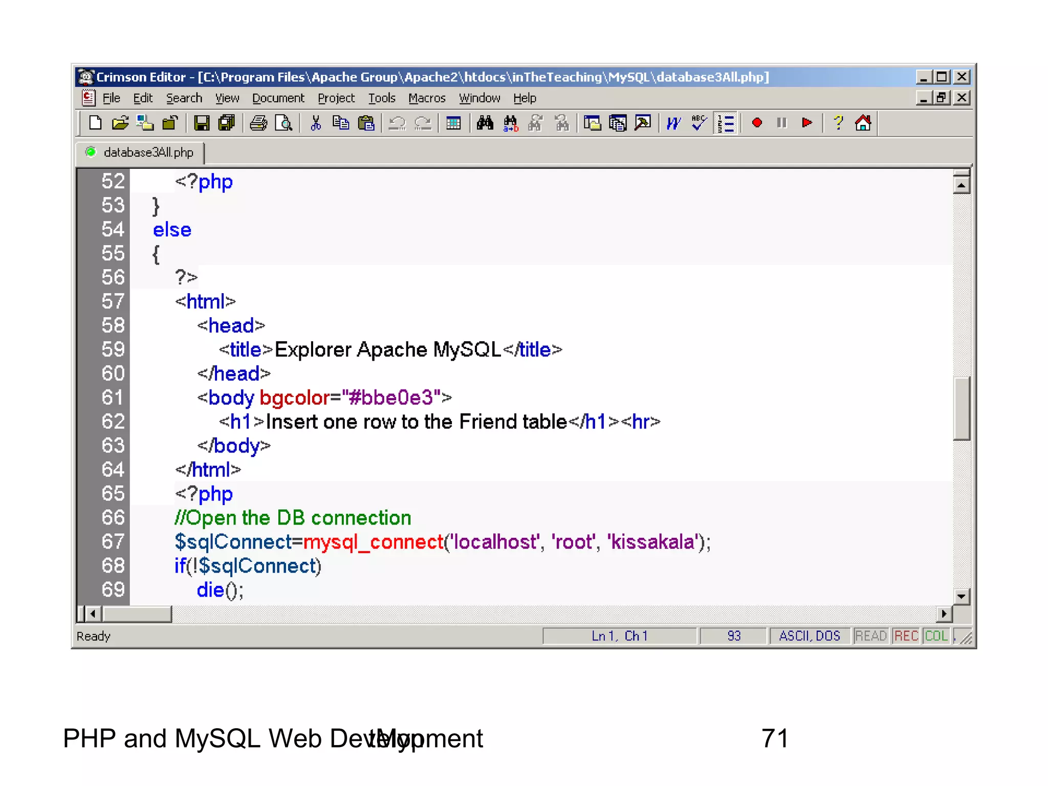Run ABC spell check
1048x786 pixels.
(x=699, y=123)
